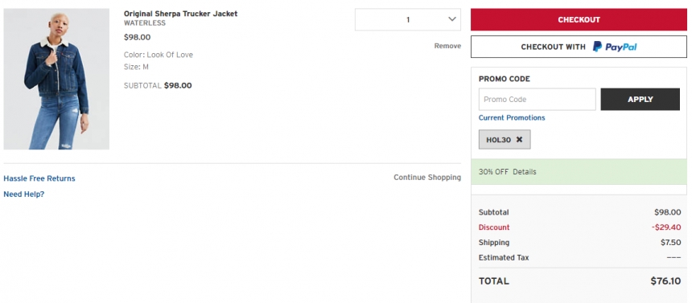Open the Current Promotions link
The image size is (692, 303).
coord(512,118)
